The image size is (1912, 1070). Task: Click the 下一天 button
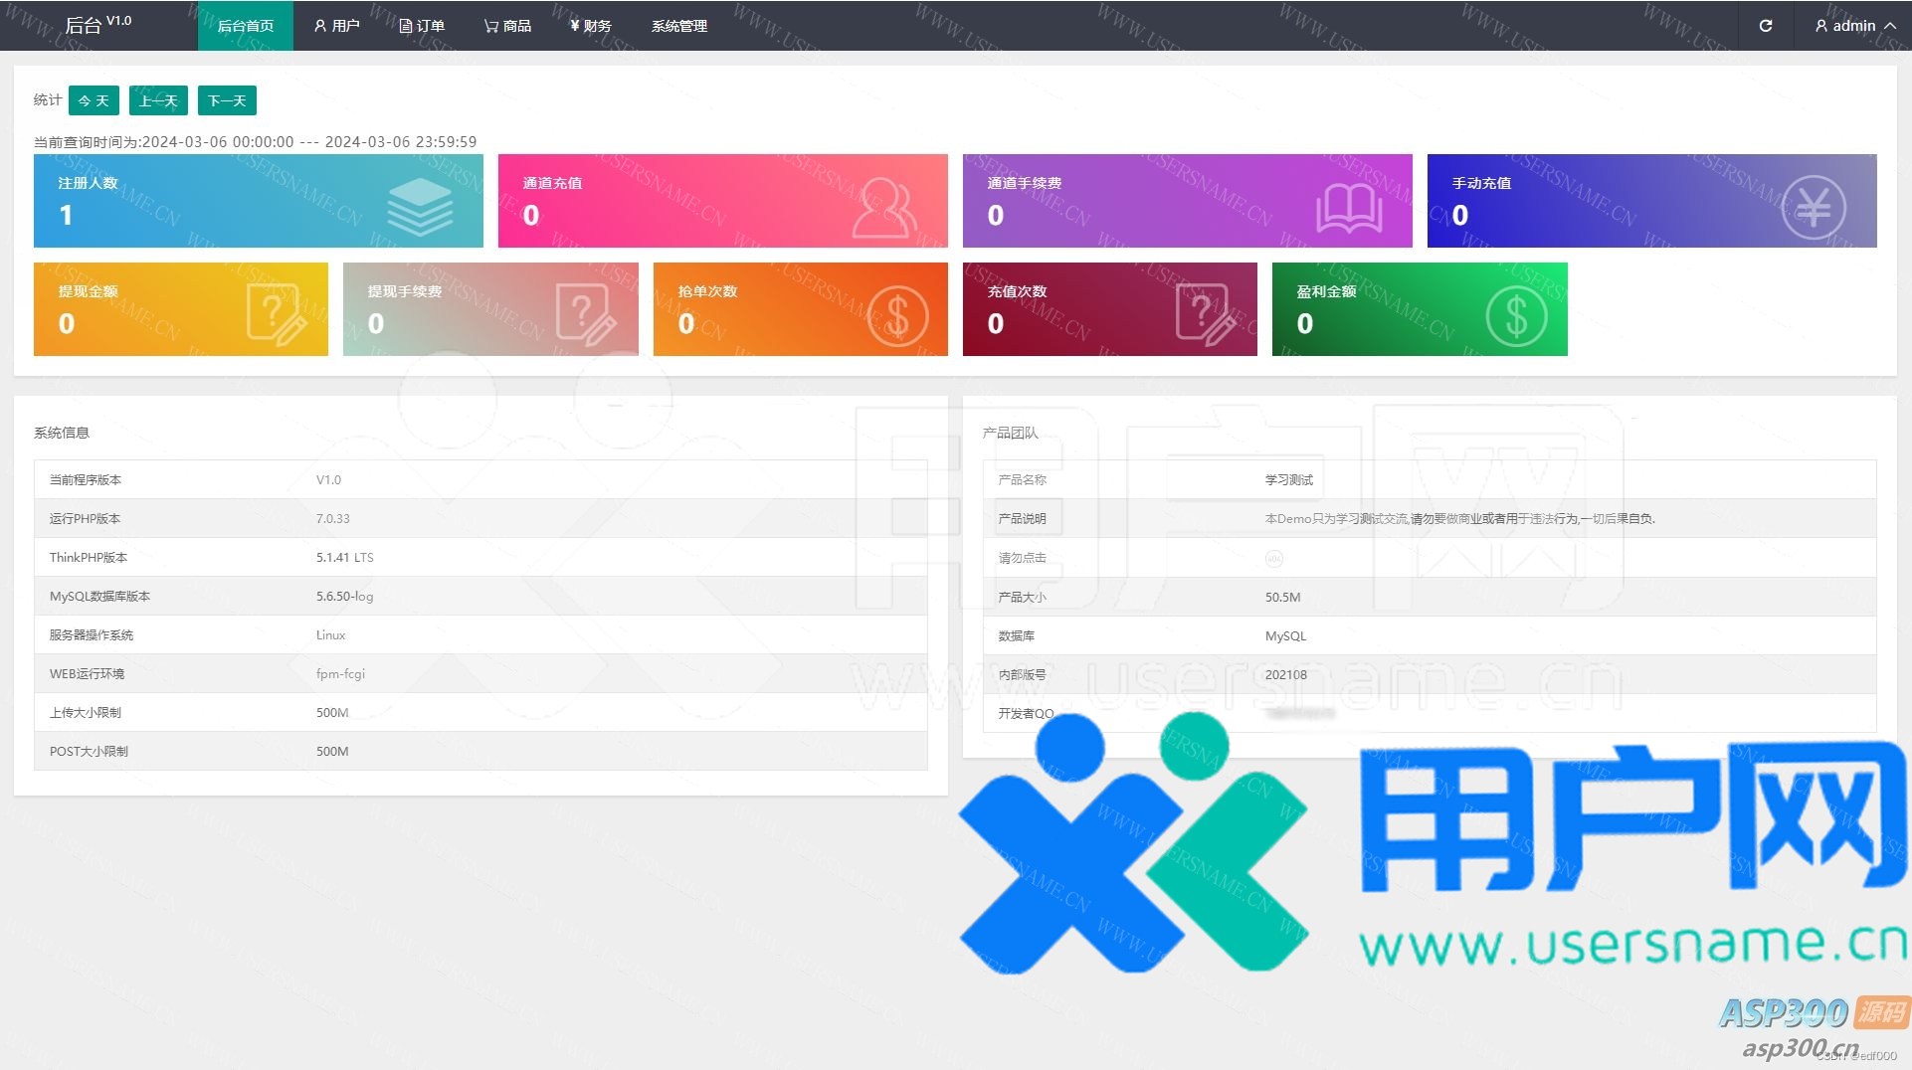(x=227, y=100)
